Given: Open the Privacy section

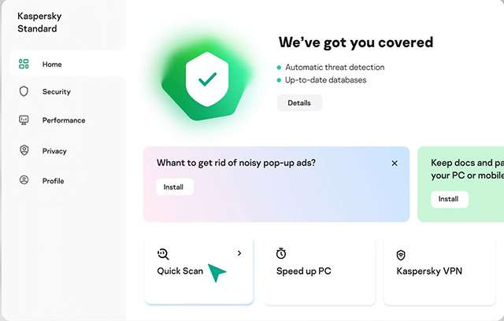Looking at the screenshot, I should click(x=54, y=151).
